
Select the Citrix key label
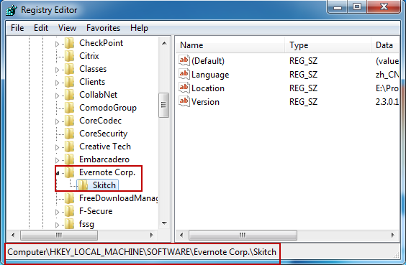point(89,56)
